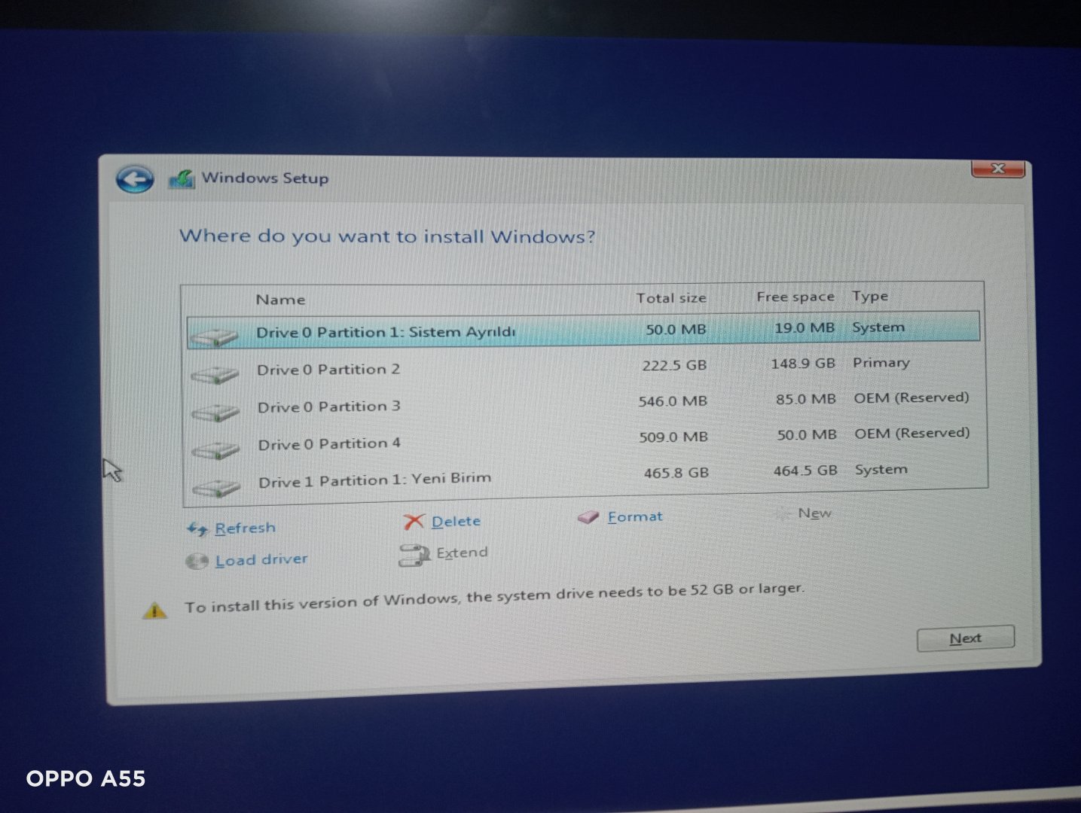This screenshot has height=813, width=1081.
Task: Click the 222.5 GB total size value
Action: (674, 365)
